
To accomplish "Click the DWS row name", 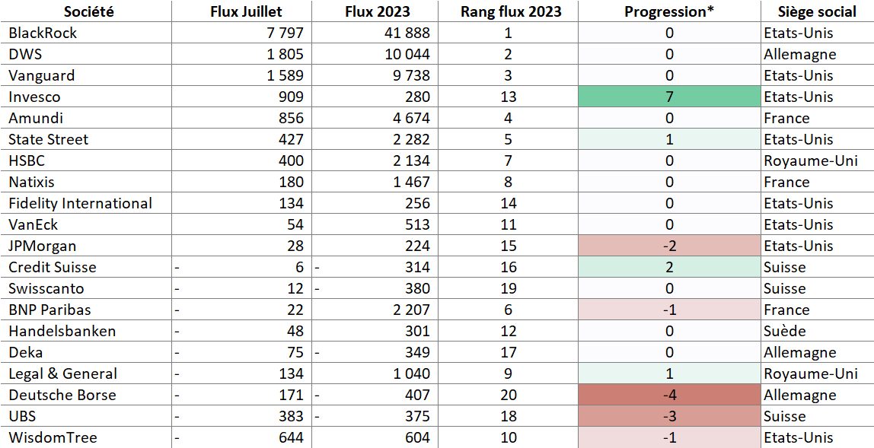I will tap(24, 54).
